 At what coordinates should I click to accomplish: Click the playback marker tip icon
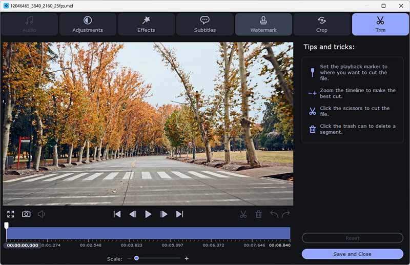(x=313, y=72)
